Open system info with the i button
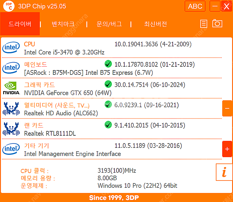This screenshot has width=233, height=202. (x=224, y=172)
